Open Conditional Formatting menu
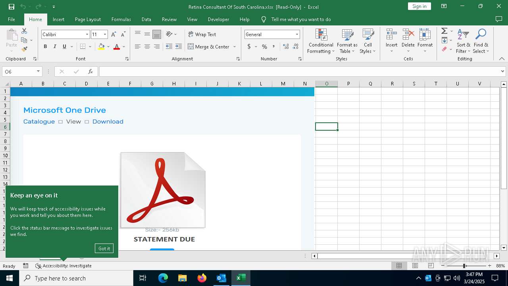508x286 pixels. point(321,41)
